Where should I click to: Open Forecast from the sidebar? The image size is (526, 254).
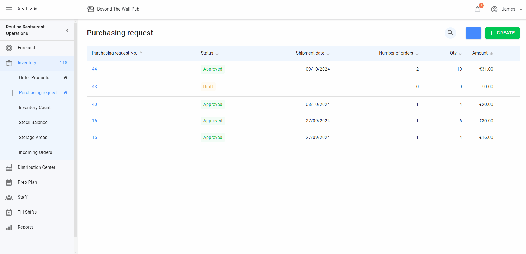coord(26,48)
